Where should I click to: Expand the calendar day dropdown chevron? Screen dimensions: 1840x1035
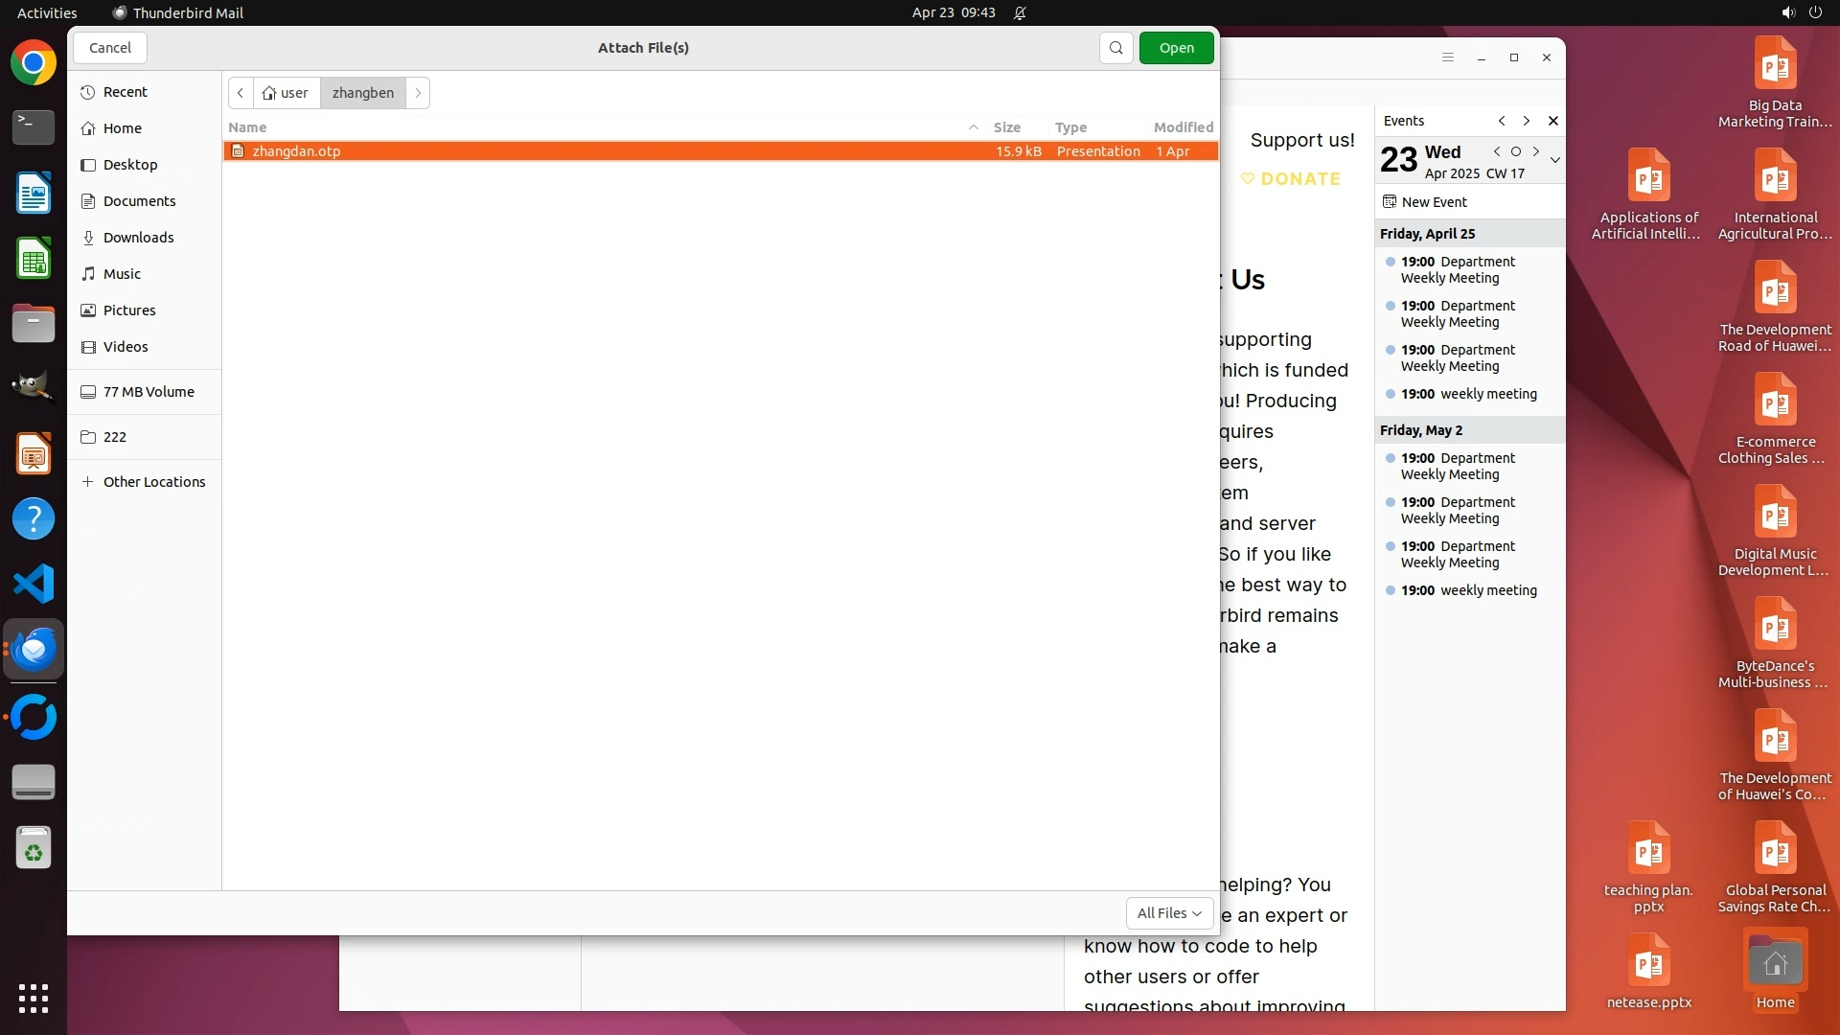pos(1554,160)
